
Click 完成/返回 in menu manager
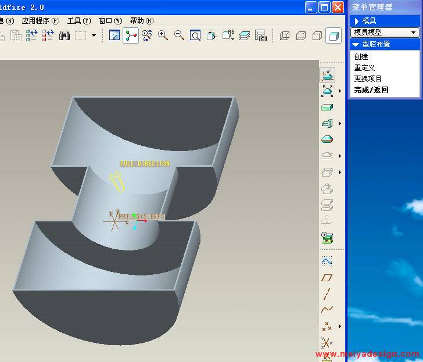(371, 90)
